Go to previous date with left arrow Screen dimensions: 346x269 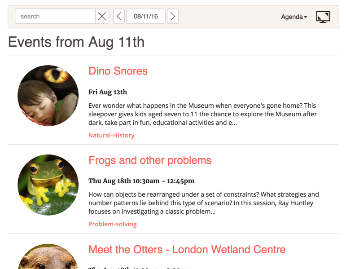click(119, 16)
